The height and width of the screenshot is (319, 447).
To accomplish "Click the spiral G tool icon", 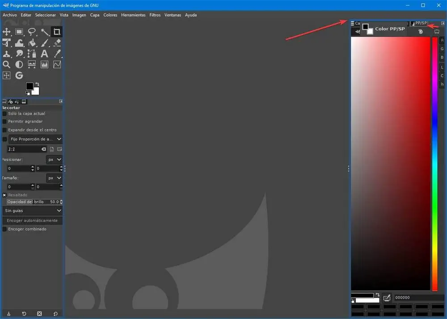I will 19,75.
